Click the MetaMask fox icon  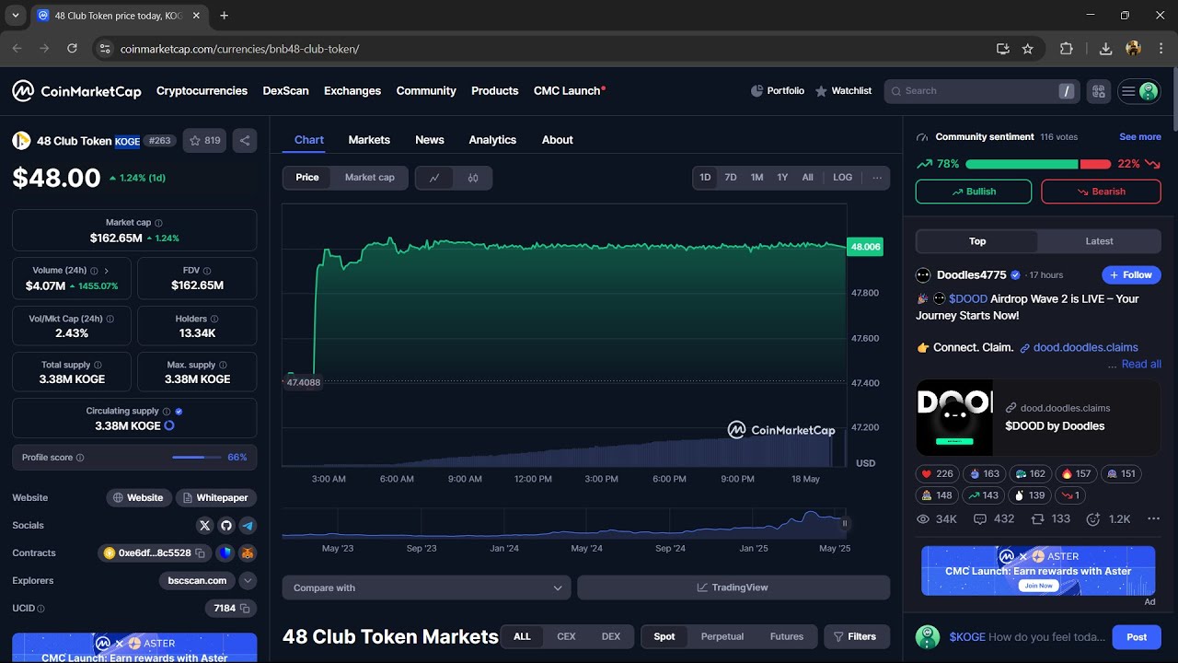[x=248, y=553]
